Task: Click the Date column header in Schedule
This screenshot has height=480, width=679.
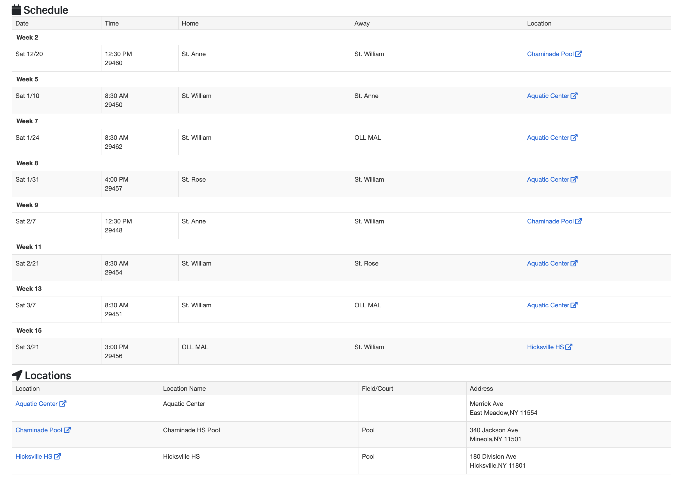Action: coord(22,23)
